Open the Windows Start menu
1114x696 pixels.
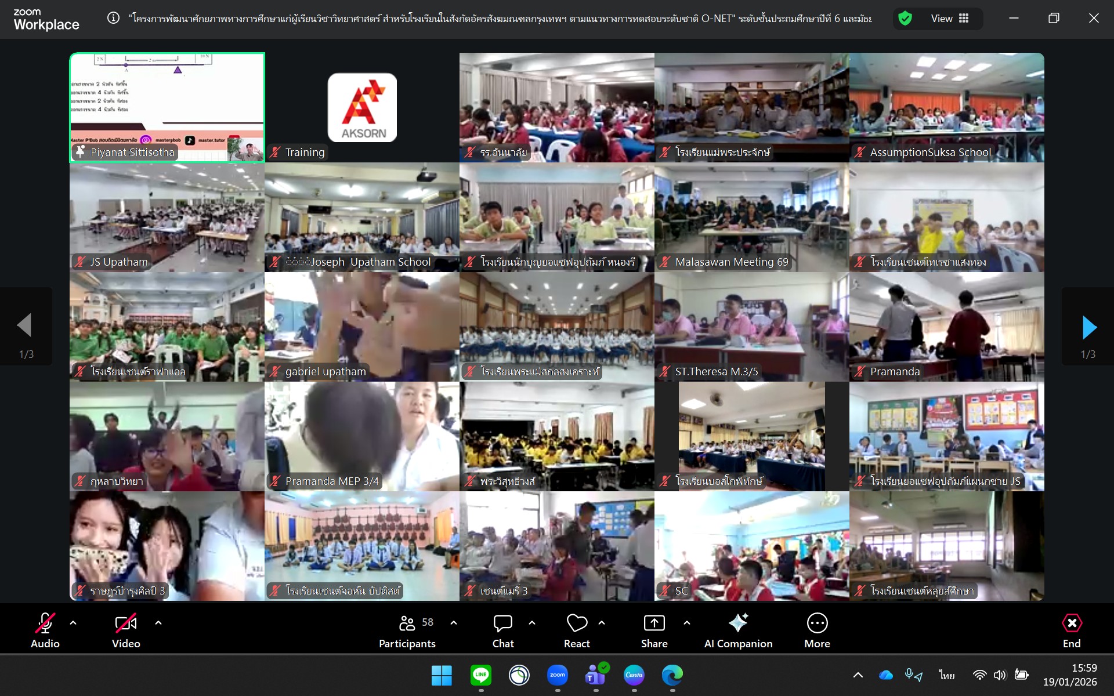point(442,675)
